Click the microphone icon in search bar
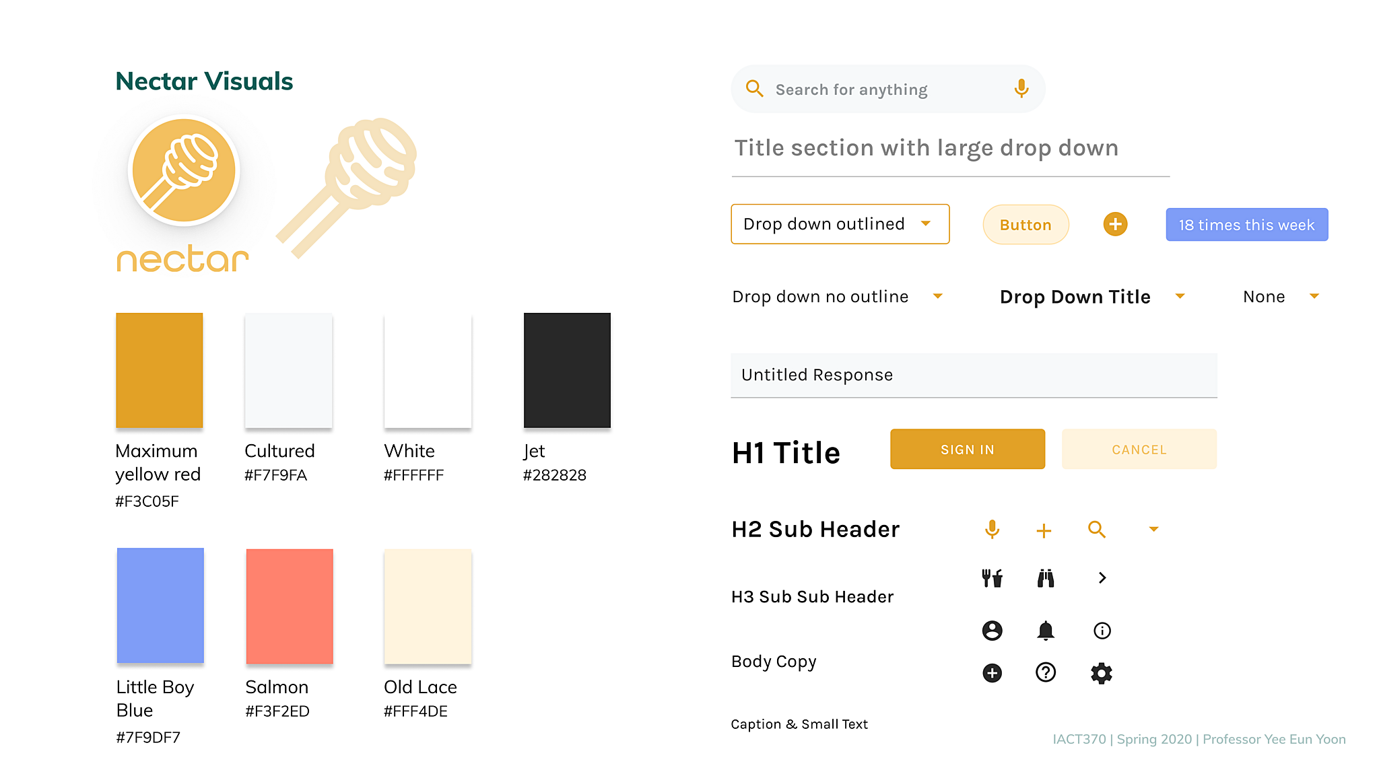The height and width of the screenshot is (776, 1379). point(1021,89)
